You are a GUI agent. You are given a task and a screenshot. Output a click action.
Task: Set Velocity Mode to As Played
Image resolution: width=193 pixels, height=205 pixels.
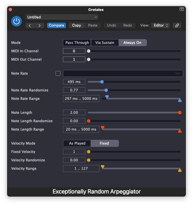[77, 143]
